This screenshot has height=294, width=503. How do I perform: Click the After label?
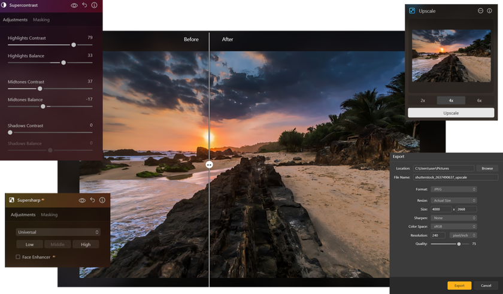point(228,40)
